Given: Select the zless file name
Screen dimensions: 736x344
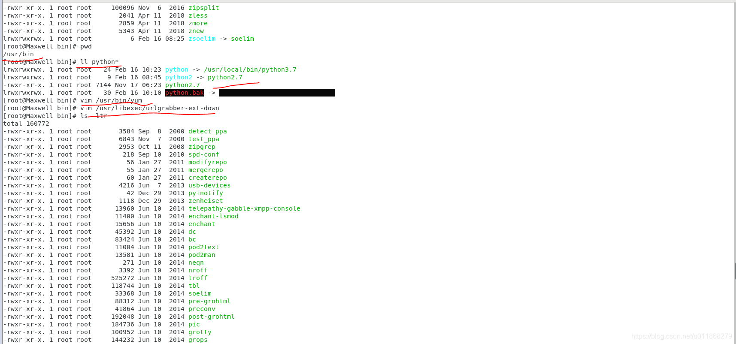Looking at the screenshot, I should pyautogui.click(x=198, y=15).
